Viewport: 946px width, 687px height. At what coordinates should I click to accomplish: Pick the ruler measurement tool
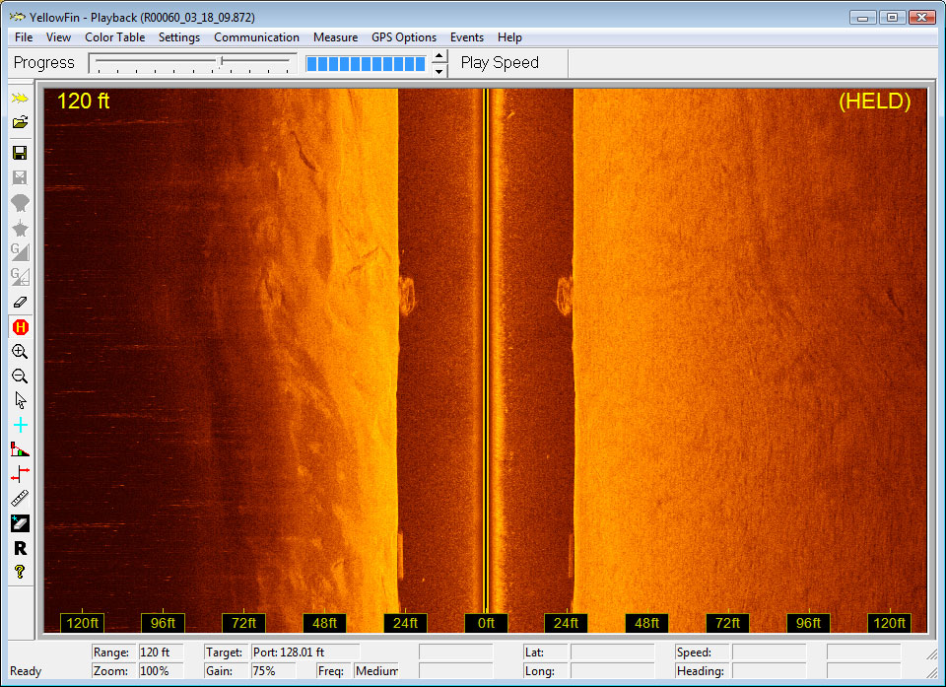tap(20, 499)
